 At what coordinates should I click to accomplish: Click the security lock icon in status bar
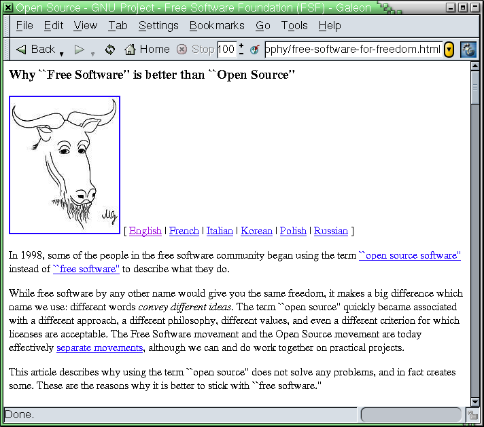coord(472,414)
